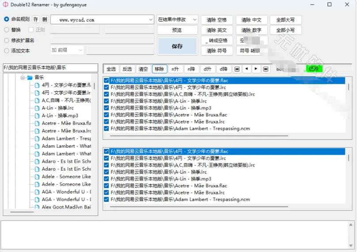358x252 pixels.
Task: Click the green 还原 restore button
Action: click(x=313, y=69)
